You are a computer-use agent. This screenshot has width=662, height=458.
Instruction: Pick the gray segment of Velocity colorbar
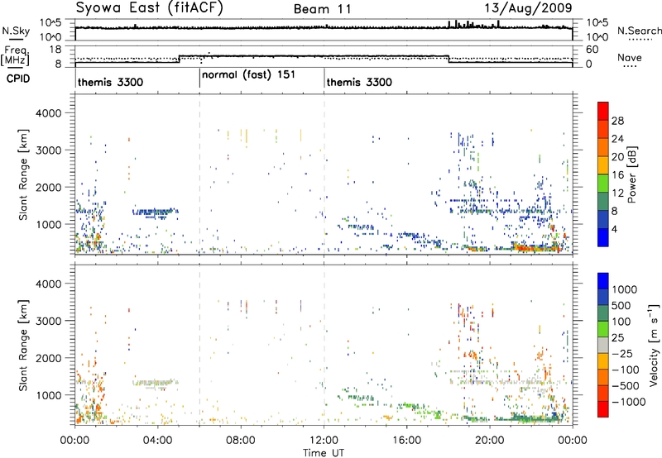click(x=603, y=346)
